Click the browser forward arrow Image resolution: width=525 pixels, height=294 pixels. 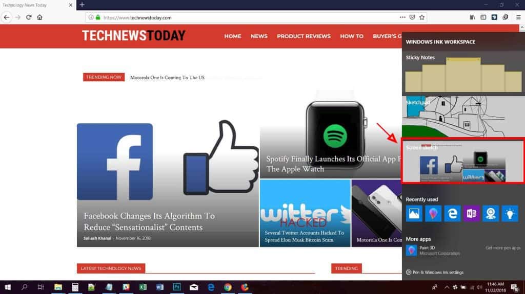click(x=18, y=17)
